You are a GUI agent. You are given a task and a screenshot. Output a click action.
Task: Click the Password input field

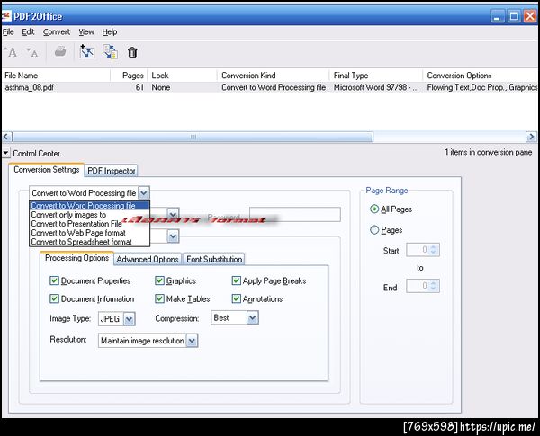295,214
